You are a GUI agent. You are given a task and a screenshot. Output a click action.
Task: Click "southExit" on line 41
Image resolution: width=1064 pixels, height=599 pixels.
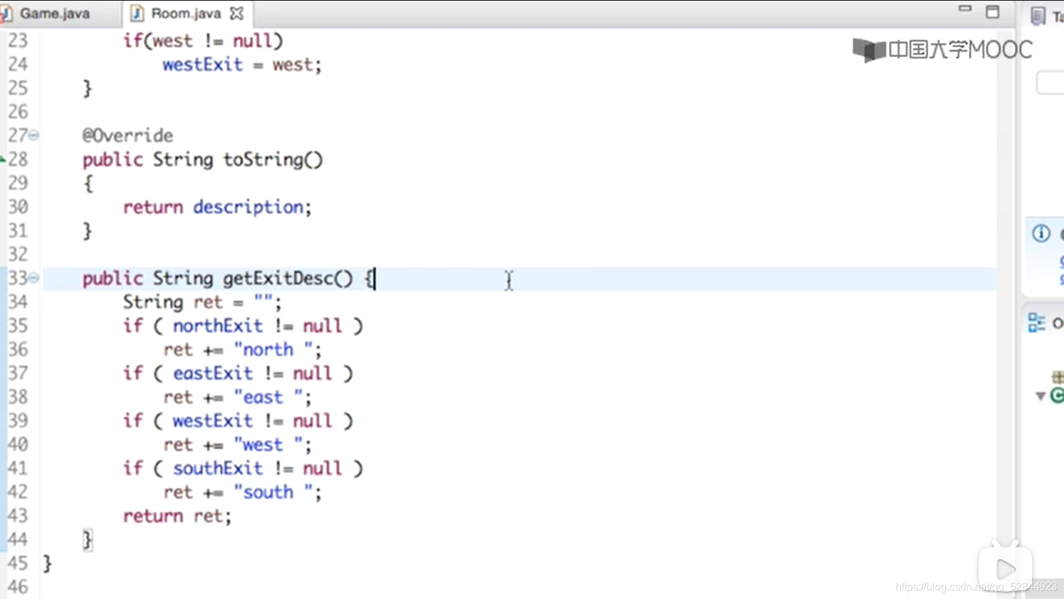click(x=218, y=469)
